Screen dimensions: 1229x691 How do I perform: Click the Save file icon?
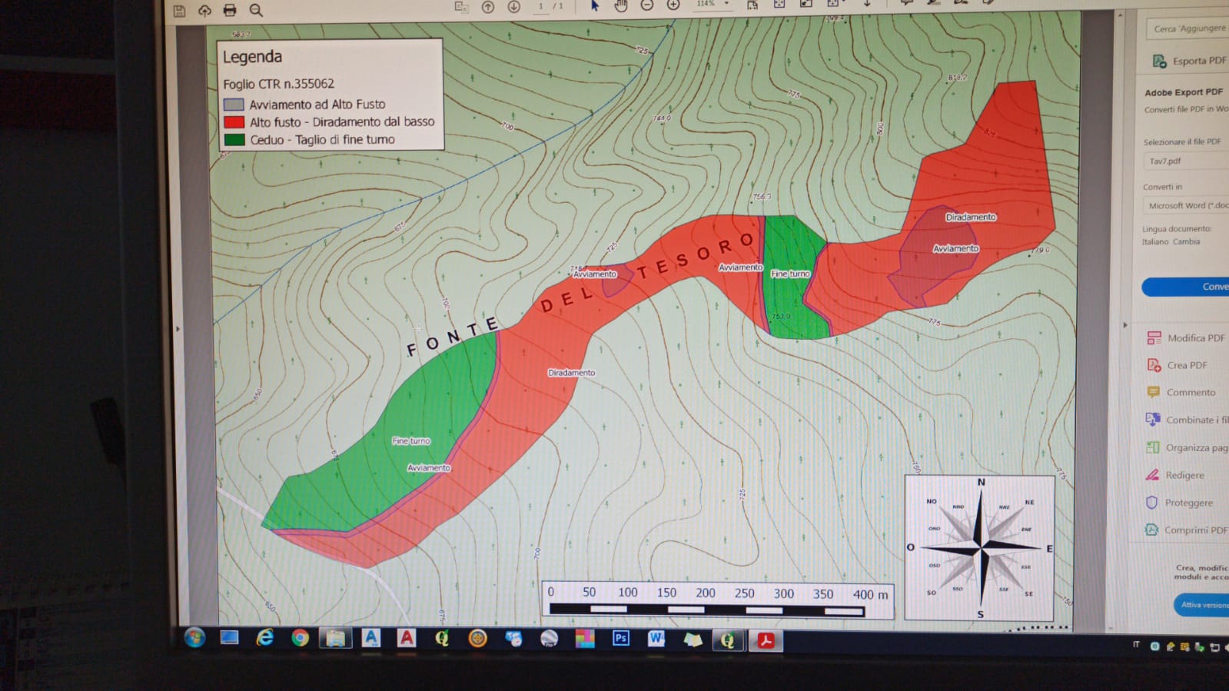click(179, 10)
